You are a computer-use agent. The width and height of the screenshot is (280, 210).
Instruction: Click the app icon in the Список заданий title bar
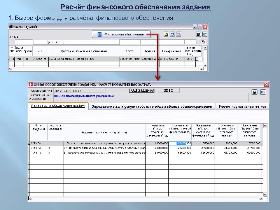[11, 27]
